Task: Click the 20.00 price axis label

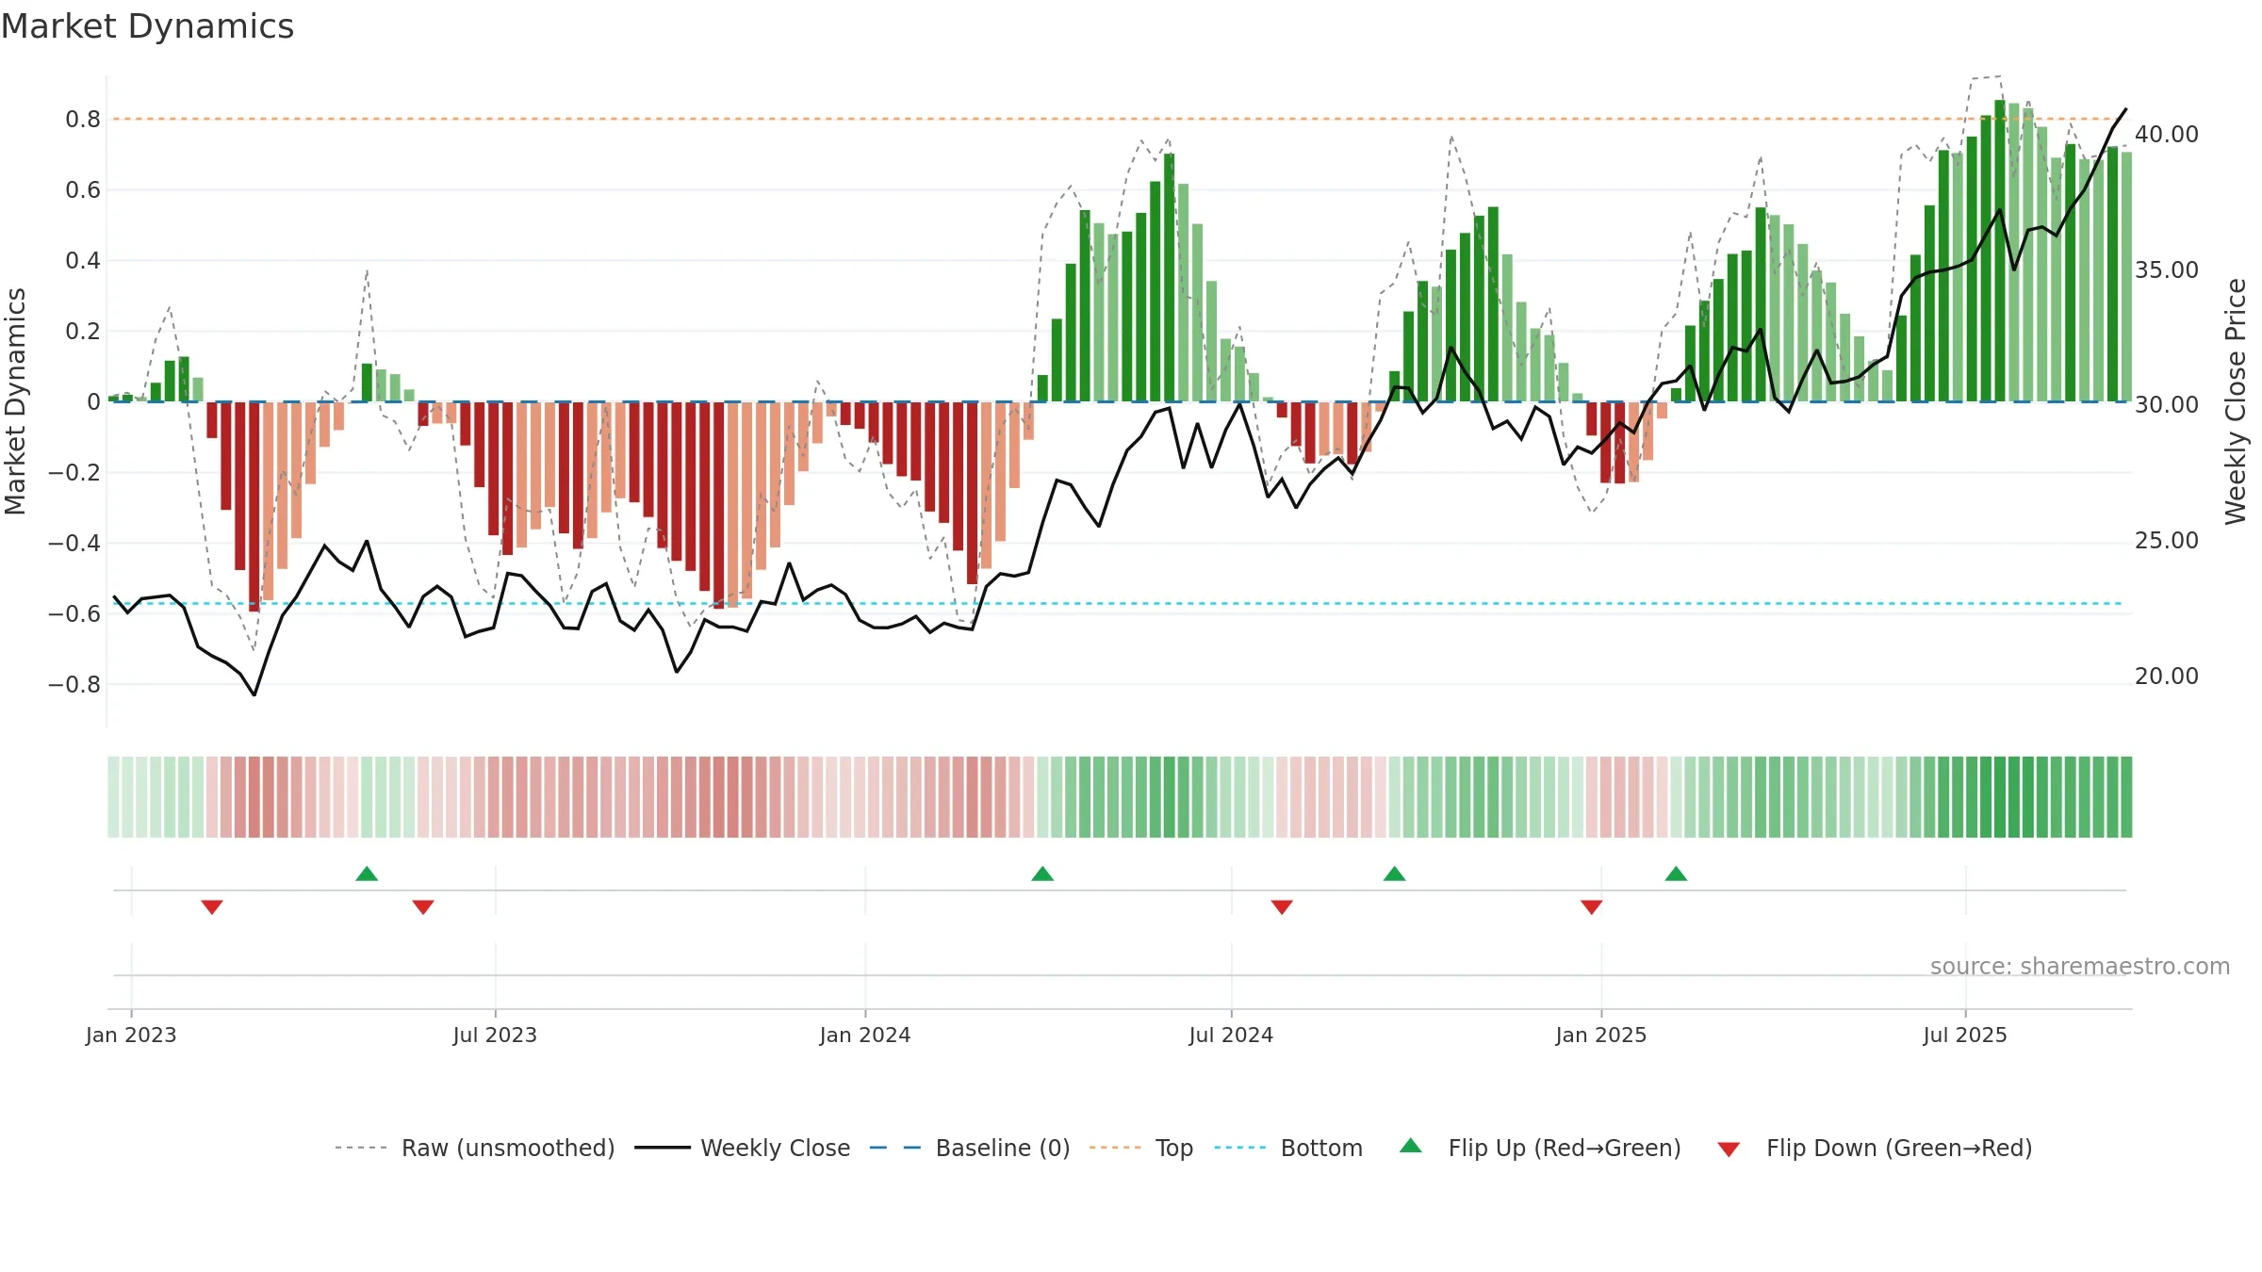Action: point(2167,677)
